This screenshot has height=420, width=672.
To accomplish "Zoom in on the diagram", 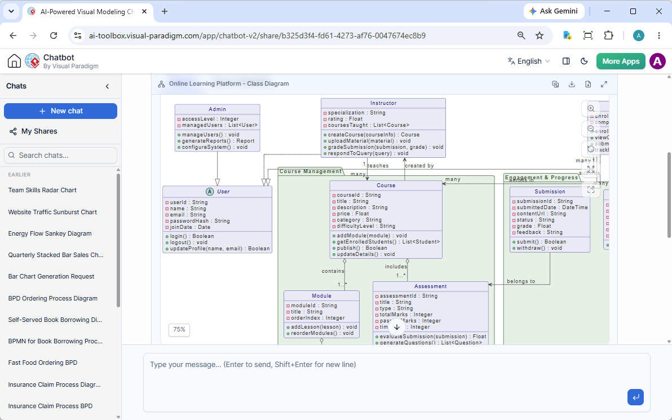I will pyautogui.click(x=591, y=108).
